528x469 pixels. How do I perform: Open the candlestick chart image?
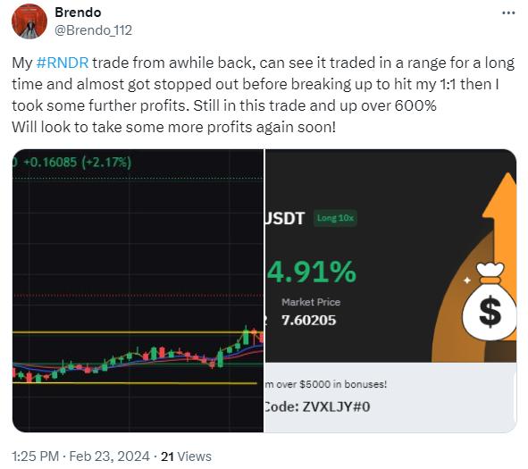(x=138, y=290)
